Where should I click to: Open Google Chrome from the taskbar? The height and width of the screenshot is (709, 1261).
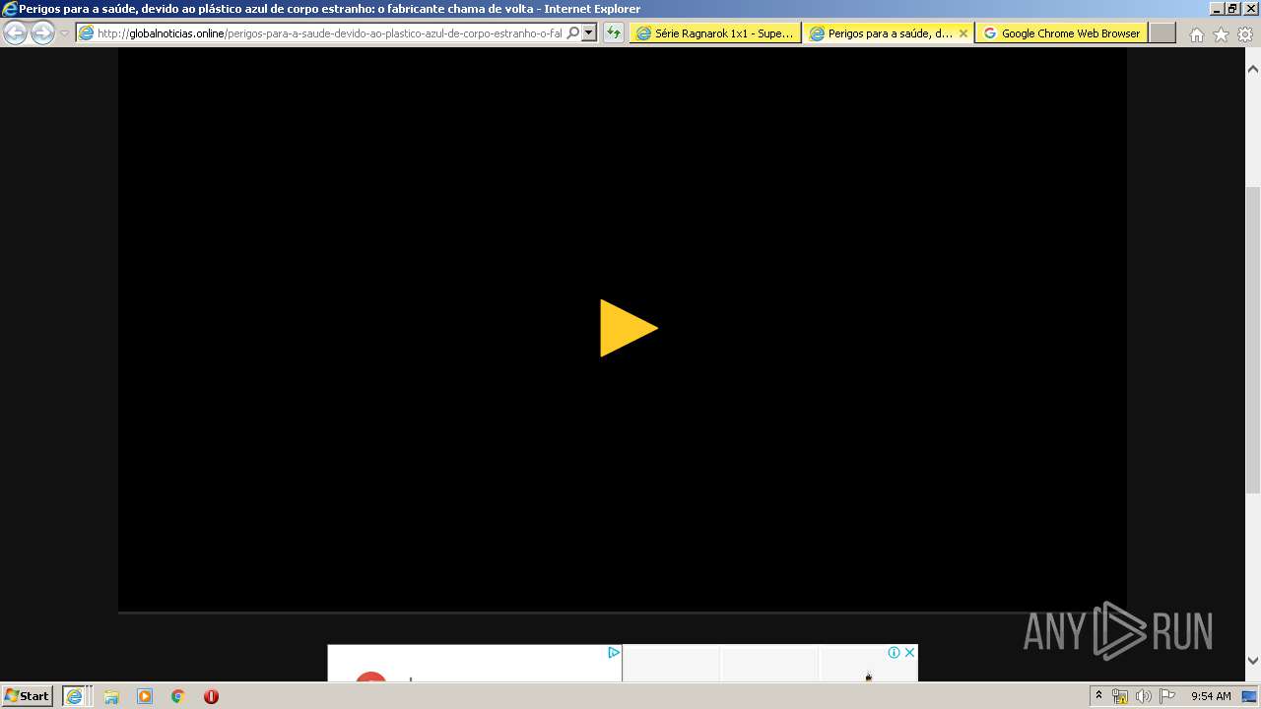178,696
